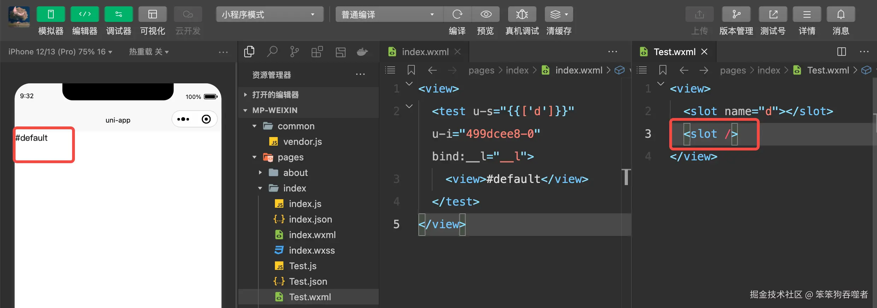Open right editor group more actions ellipsis
Screen dimensions: 877x308
point(864,52)
